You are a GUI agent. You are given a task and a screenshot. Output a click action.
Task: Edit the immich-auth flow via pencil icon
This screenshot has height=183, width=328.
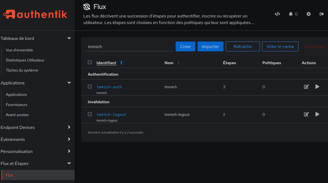306,87
